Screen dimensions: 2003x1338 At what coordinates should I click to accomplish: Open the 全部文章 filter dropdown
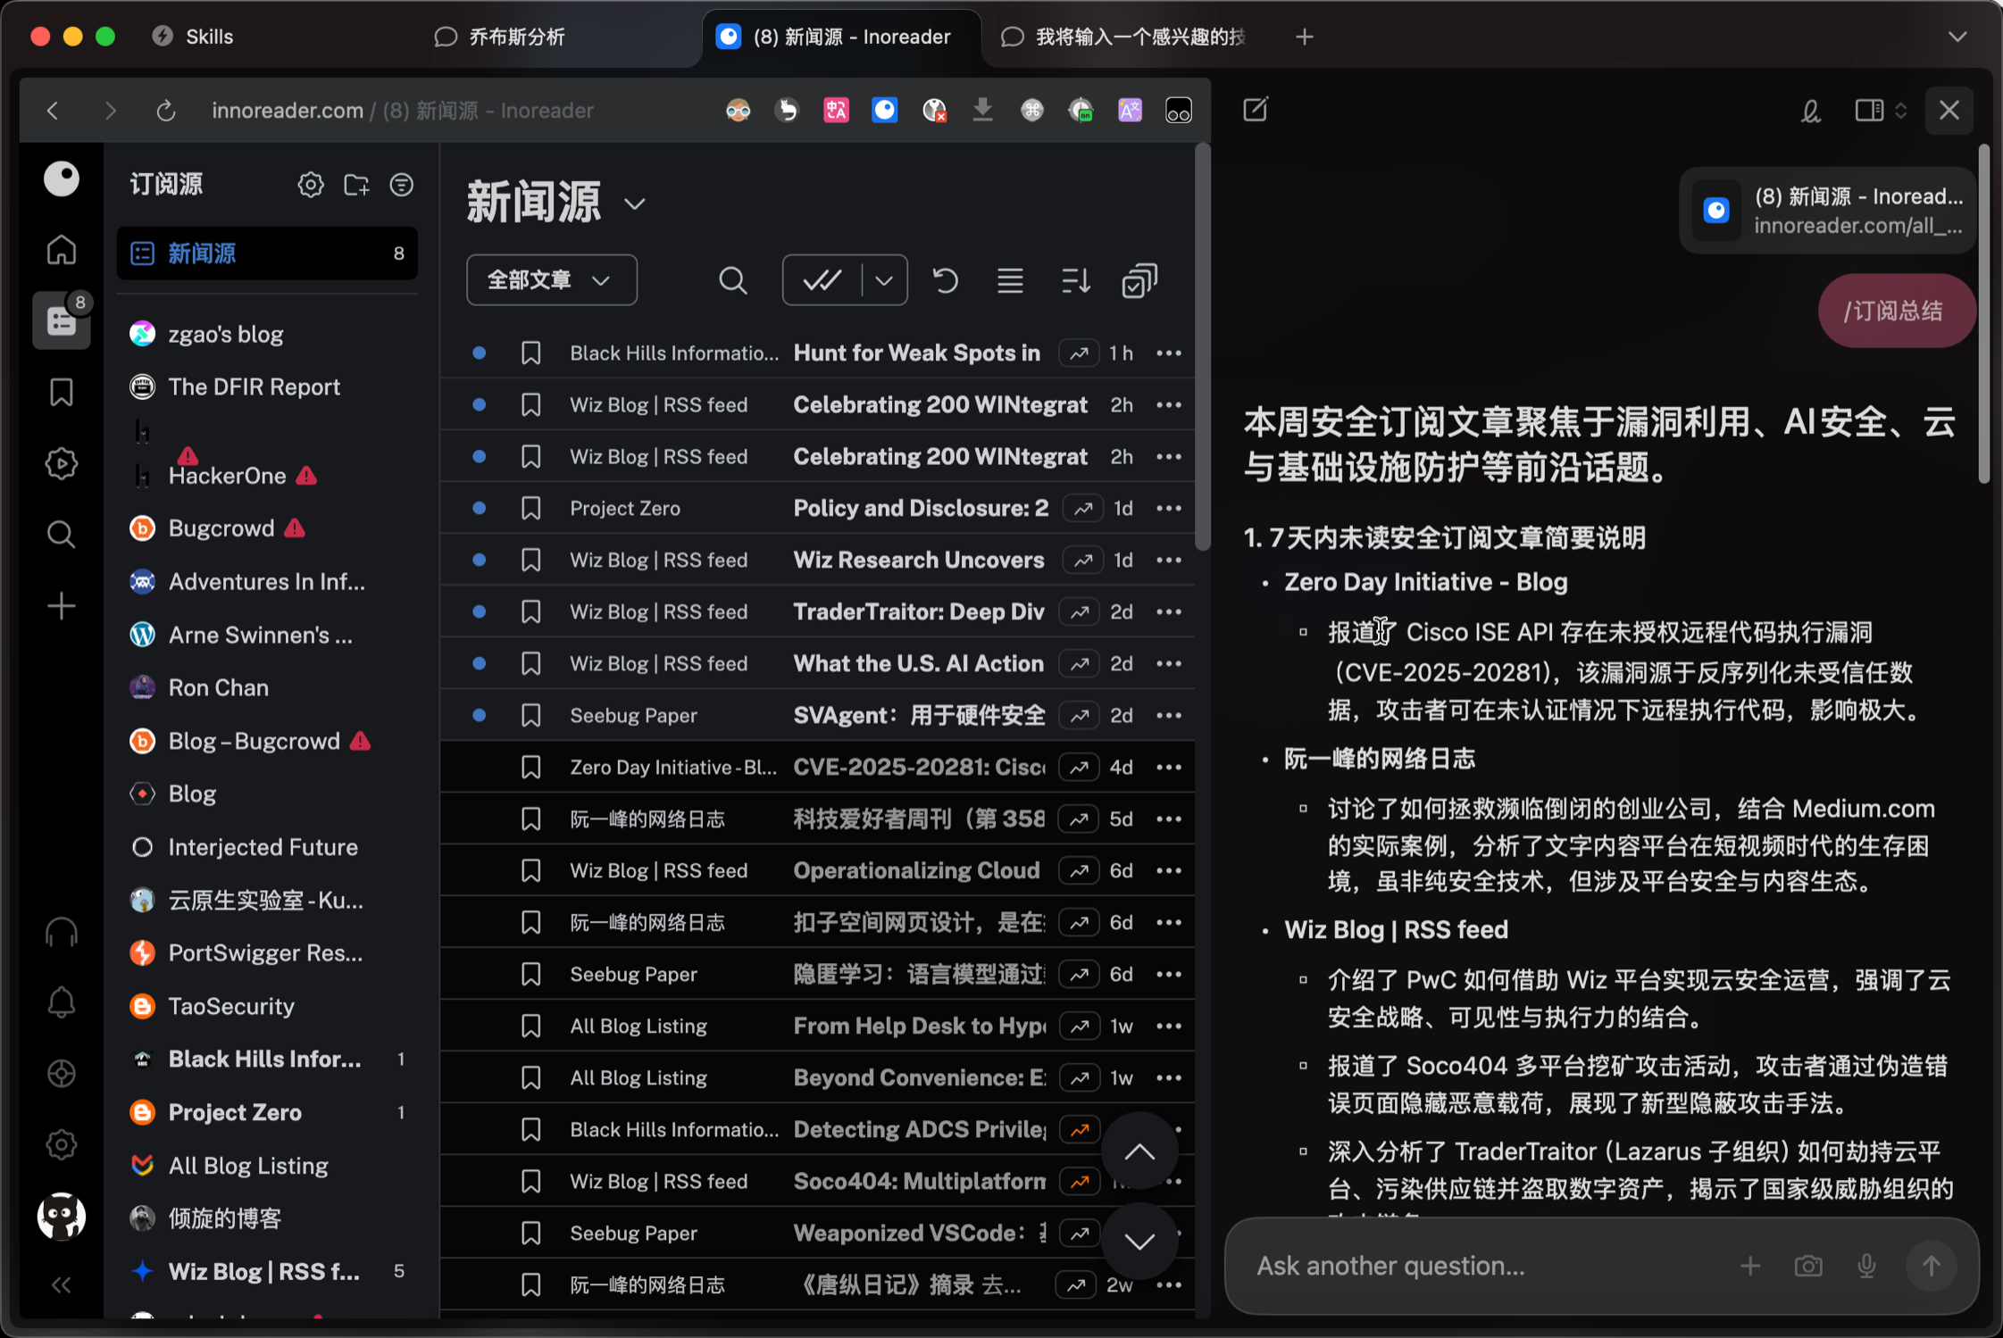552,280
